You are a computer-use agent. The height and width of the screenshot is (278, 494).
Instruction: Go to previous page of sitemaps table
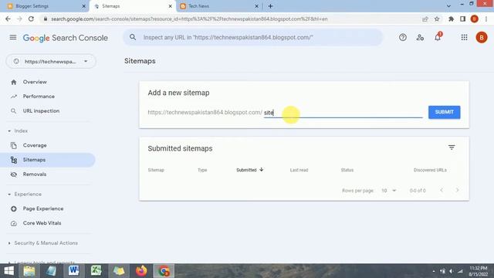[442, 190]
